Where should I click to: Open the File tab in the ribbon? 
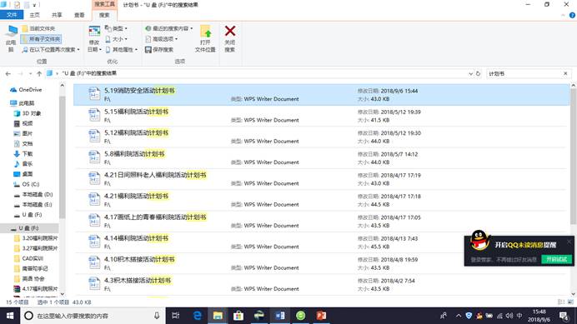pyautogui.click(x=12, y=15)
